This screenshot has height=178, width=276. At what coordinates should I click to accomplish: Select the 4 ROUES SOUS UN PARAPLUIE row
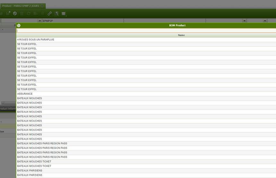click(x=36, y=40)
